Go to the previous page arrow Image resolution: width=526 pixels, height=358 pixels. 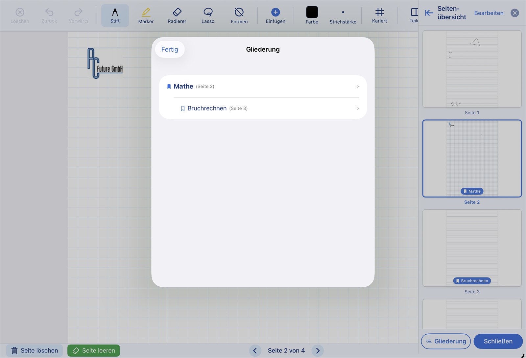[x=255, y=350]
